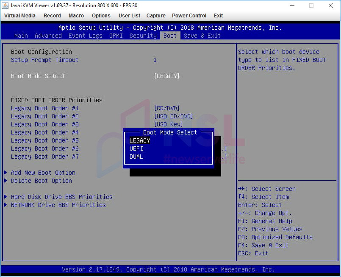Switch to the Advanced BIOS tab
341x277 pixels.
48,36
